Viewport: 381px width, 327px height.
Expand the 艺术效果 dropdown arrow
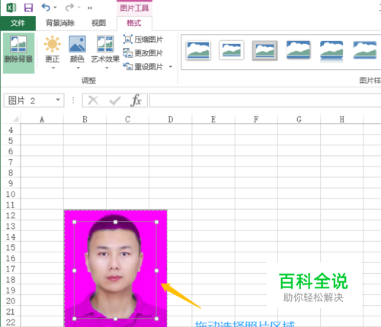click(107, 68)
